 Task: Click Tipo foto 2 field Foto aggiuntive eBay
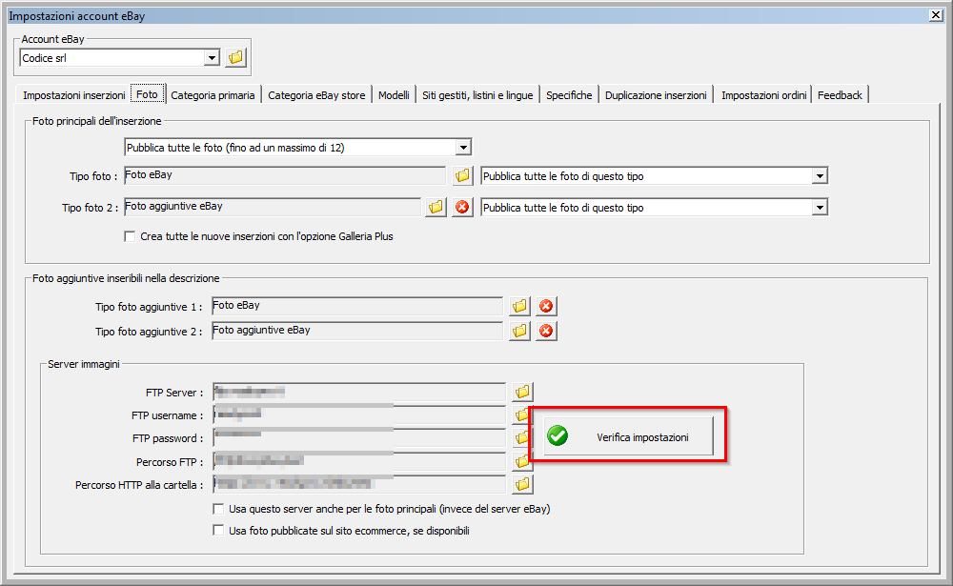coord(272,208)
